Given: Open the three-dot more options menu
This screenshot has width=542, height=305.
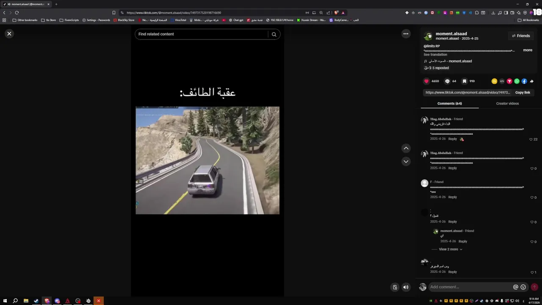Looking at the screenshot, I should [406, 34].
